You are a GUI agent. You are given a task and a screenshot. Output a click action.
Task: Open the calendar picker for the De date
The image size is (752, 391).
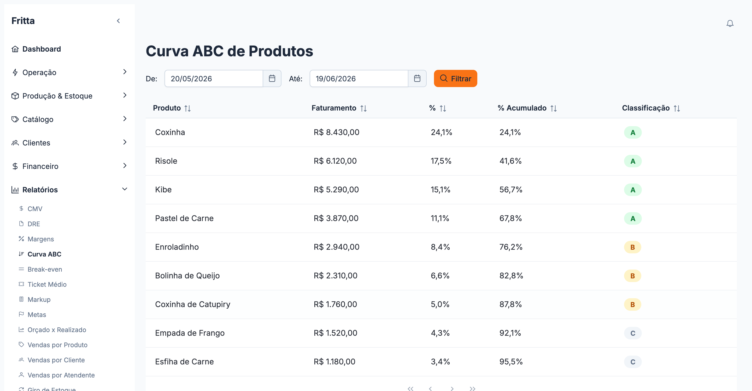click(272, 78)
